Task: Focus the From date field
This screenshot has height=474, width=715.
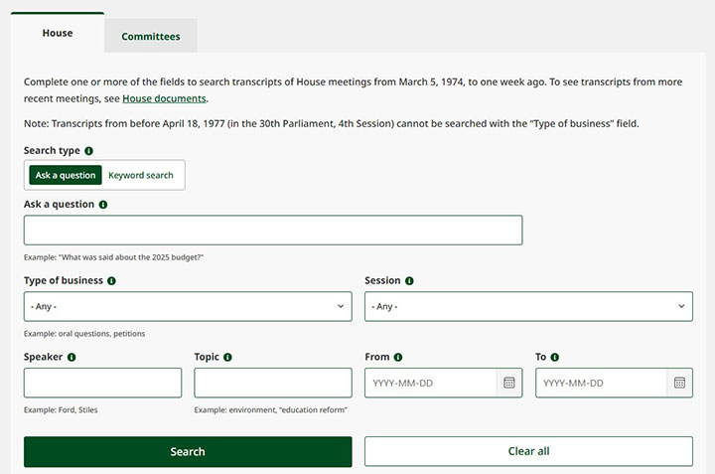Action: coord(430,383)
